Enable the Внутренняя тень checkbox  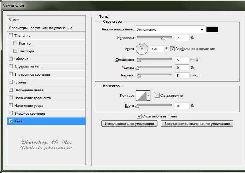tap(11, 67)
